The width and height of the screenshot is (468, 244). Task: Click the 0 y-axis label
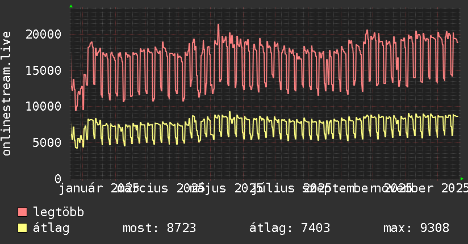pyautogui.click(x=58, y=179)
